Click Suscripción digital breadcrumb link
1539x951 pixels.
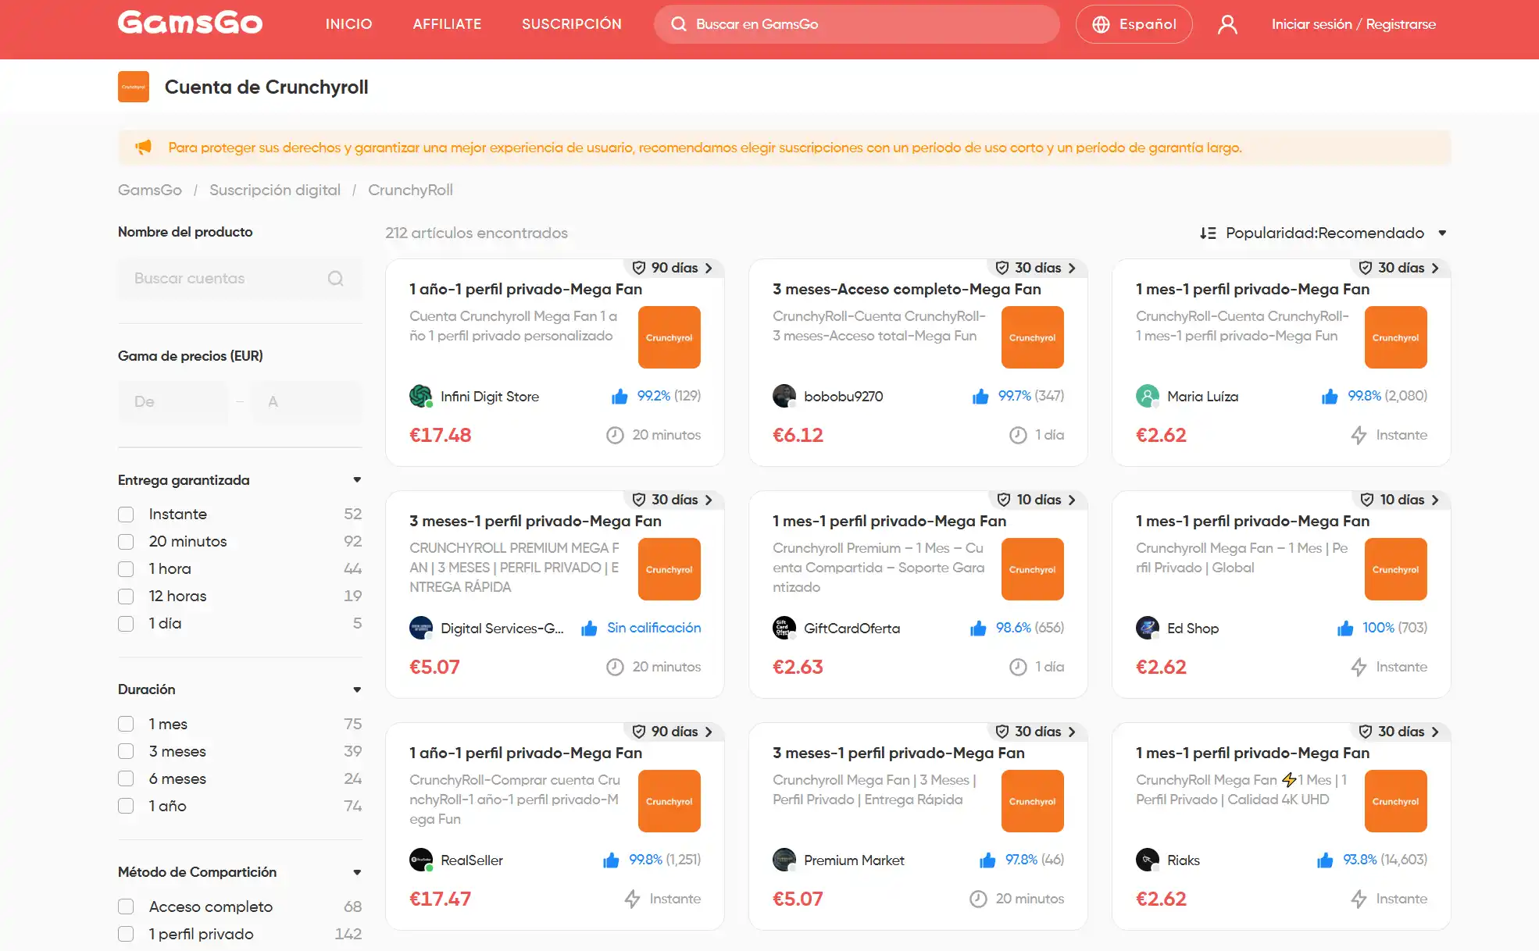tap(275, 190)
